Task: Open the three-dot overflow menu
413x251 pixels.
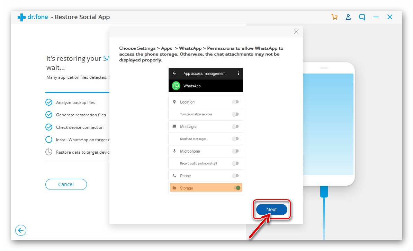Action: (238, 73)
